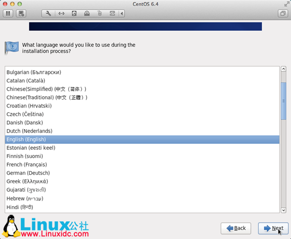Select the highlighted English (English) row

142,139
